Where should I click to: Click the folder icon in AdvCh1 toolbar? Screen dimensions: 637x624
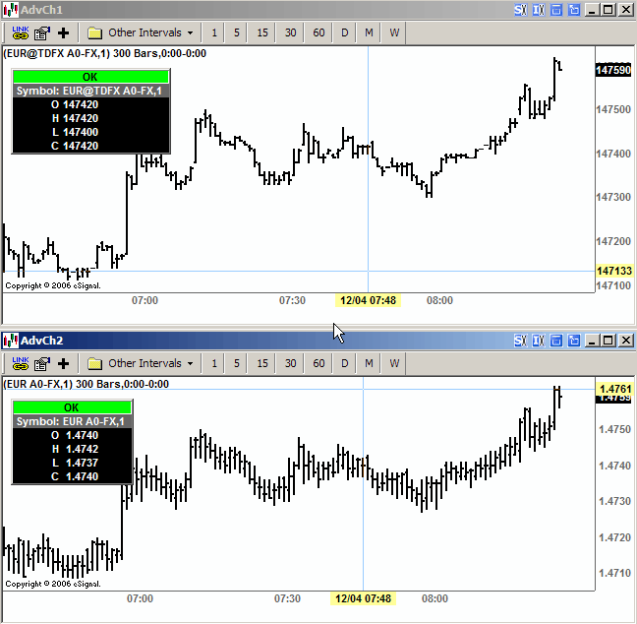(94, 32)
